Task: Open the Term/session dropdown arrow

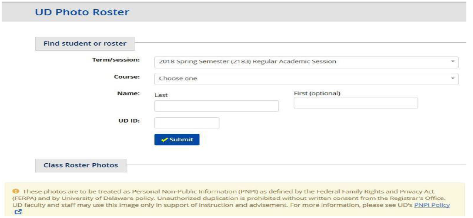Action: (452, 61)
